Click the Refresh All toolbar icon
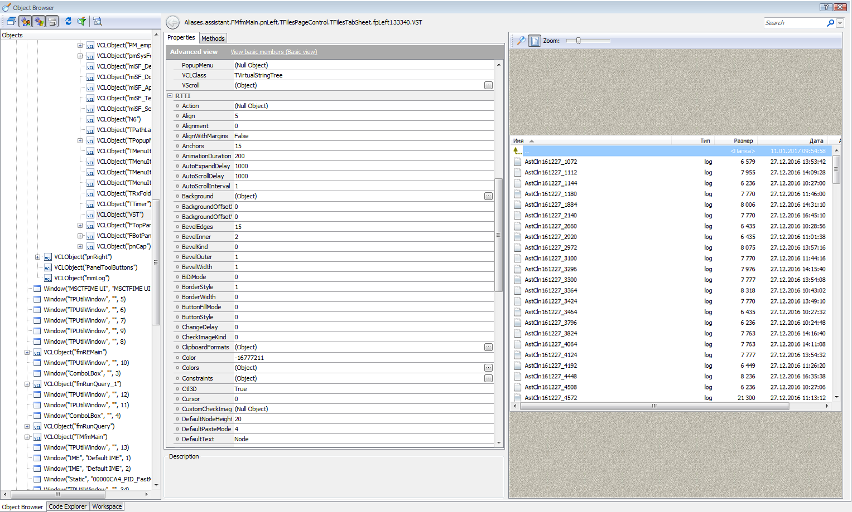The image size is (852, 512). tap(68, 21)
